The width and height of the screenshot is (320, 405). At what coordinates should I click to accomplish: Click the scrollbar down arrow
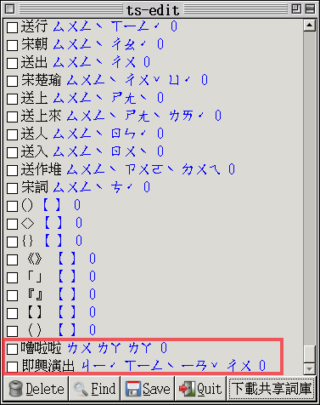pos(309,368)
